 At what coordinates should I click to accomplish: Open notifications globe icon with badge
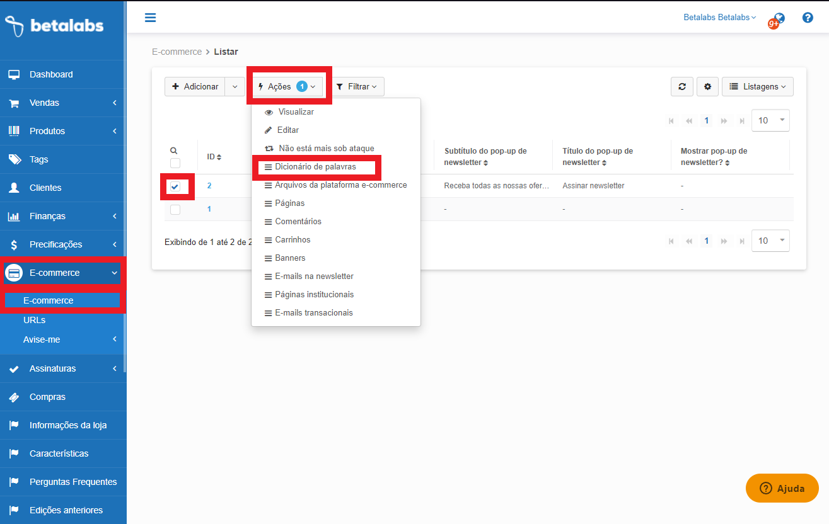click(x=778, y=20)
